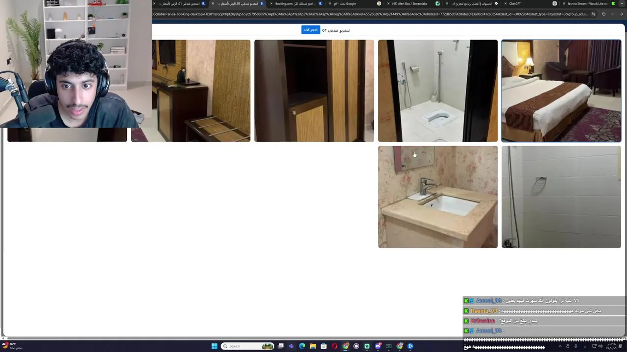Switch to the ChatGPT browser tab
This screenshot has width=627, height=352.
pyautogui.click(x=530, y=3)
